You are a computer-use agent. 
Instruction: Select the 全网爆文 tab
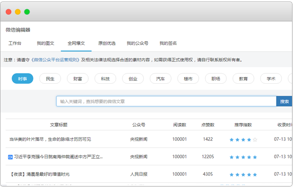coord(76,43)
